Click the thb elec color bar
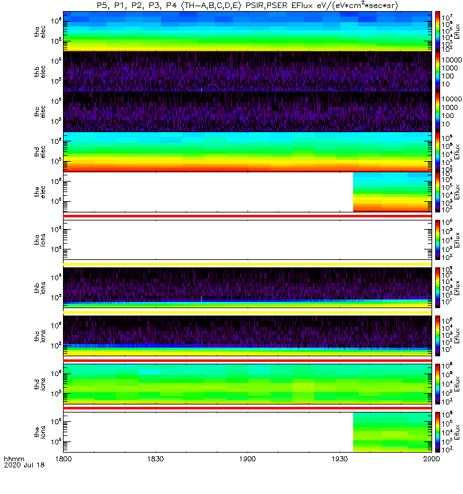 (438, 72)
